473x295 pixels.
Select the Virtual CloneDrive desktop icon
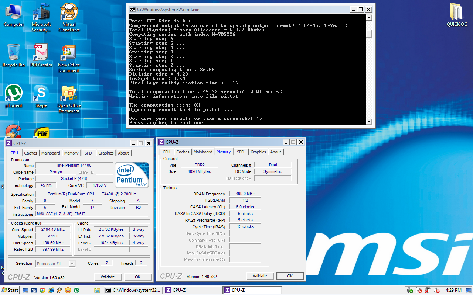click(x=69, y=18)
